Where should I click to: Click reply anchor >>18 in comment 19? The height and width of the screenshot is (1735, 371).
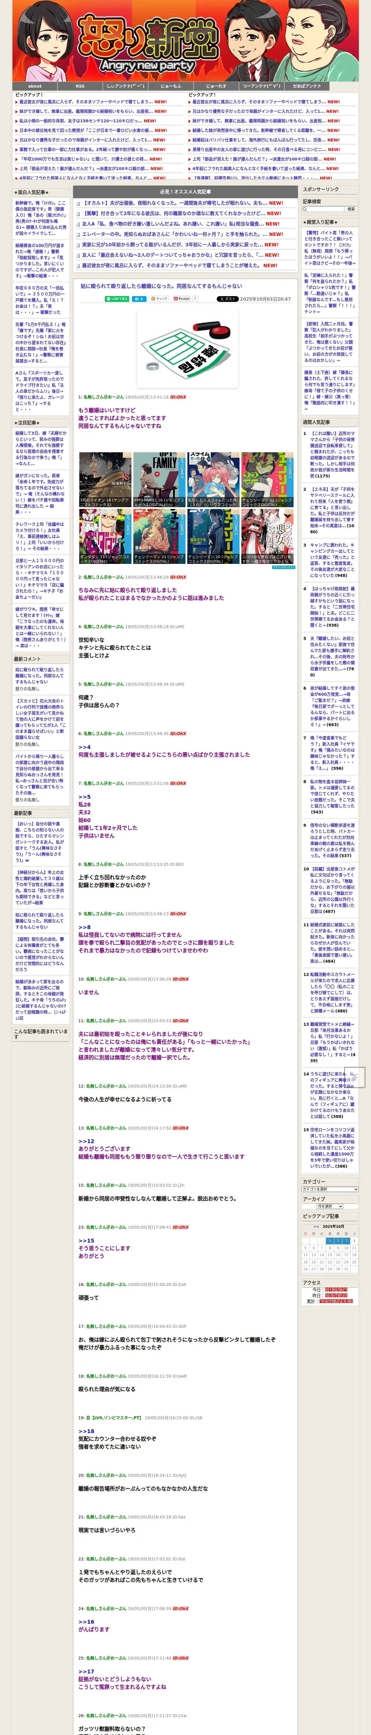(86, 1431)
